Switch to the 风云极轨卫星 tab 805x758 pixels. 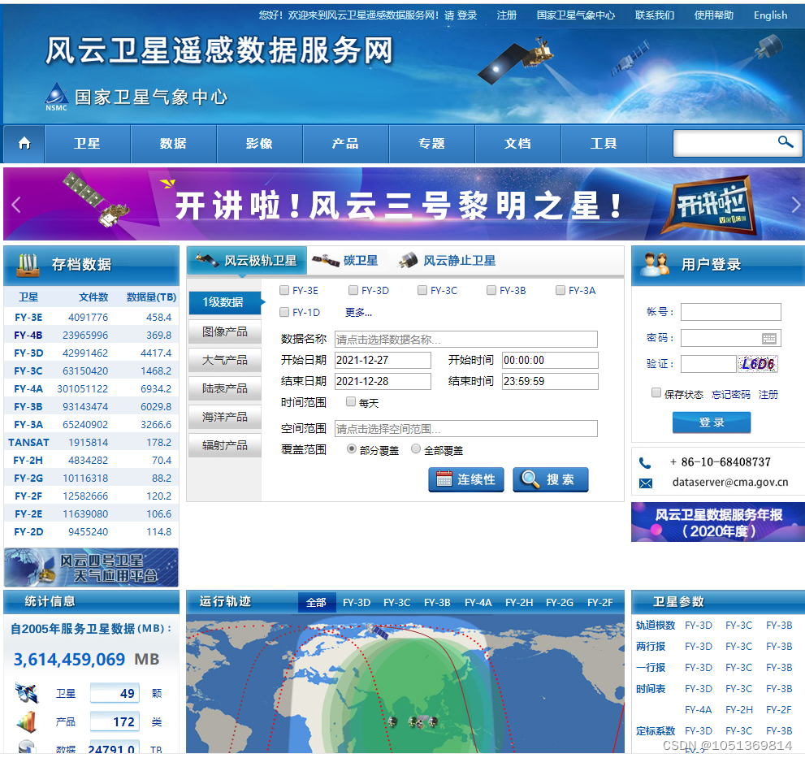pyautogui.click(x=247, y=260)
